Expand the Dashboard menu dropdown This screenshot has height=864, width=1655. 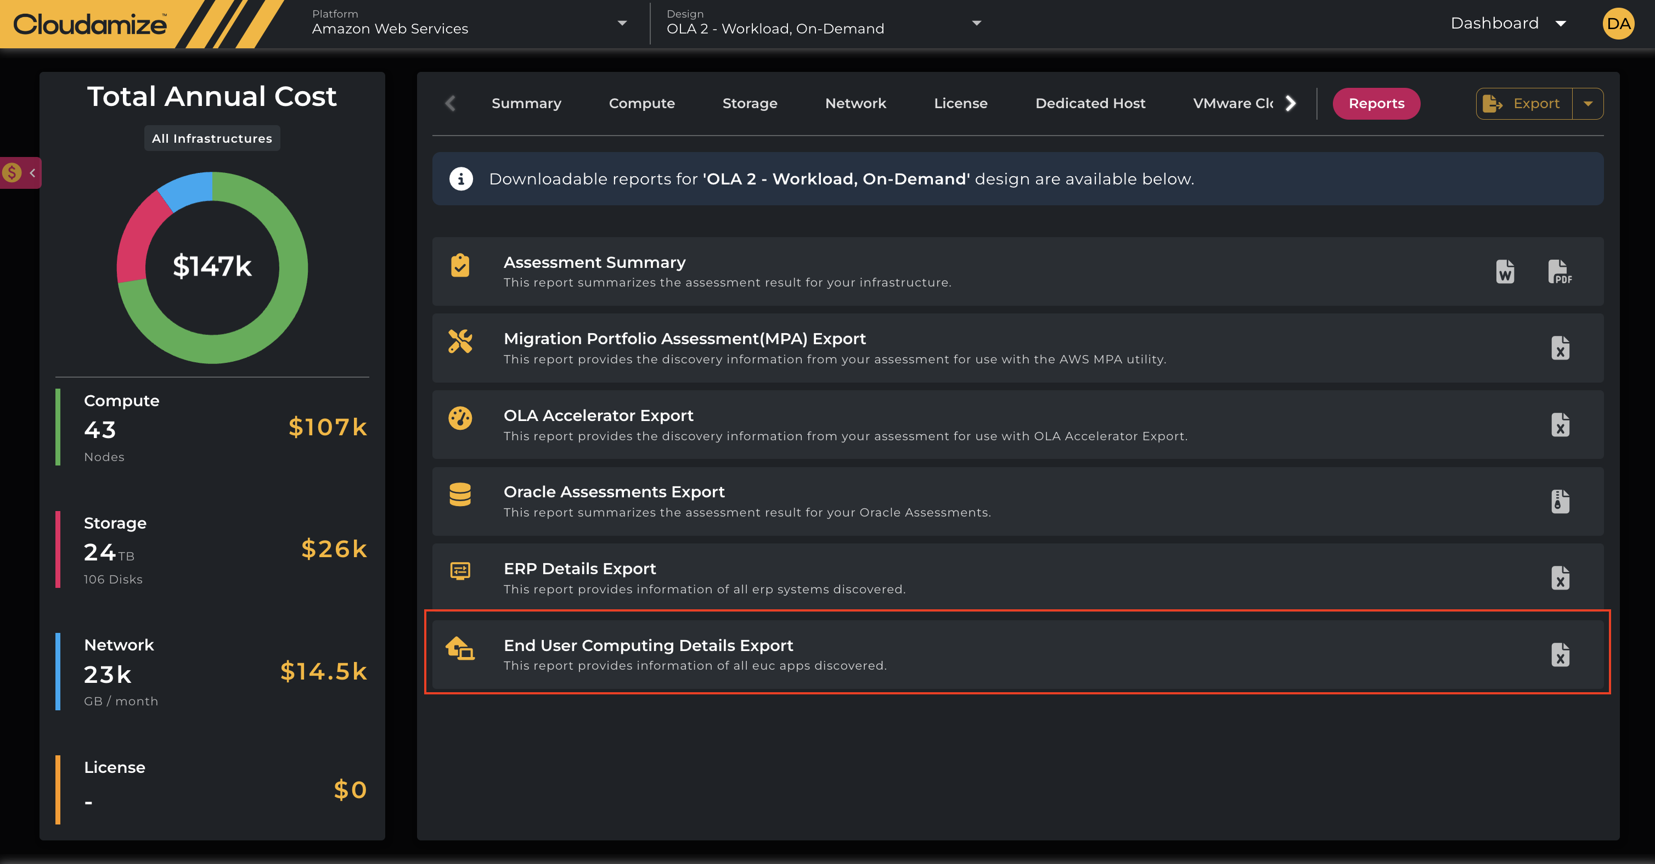click(1508, 23)
